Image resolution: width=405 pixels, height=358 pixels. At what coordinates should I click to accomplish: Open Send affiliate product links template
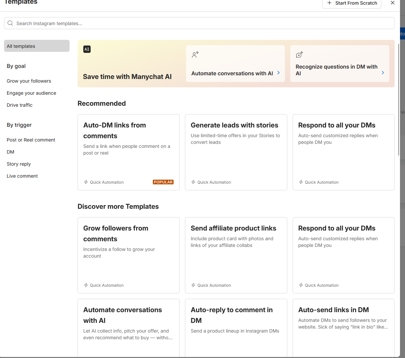click(236, 255)
